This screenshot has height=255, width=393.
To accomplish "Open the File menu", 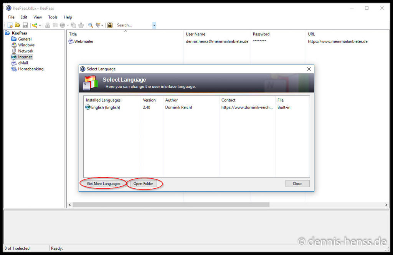I will (11, 17).
